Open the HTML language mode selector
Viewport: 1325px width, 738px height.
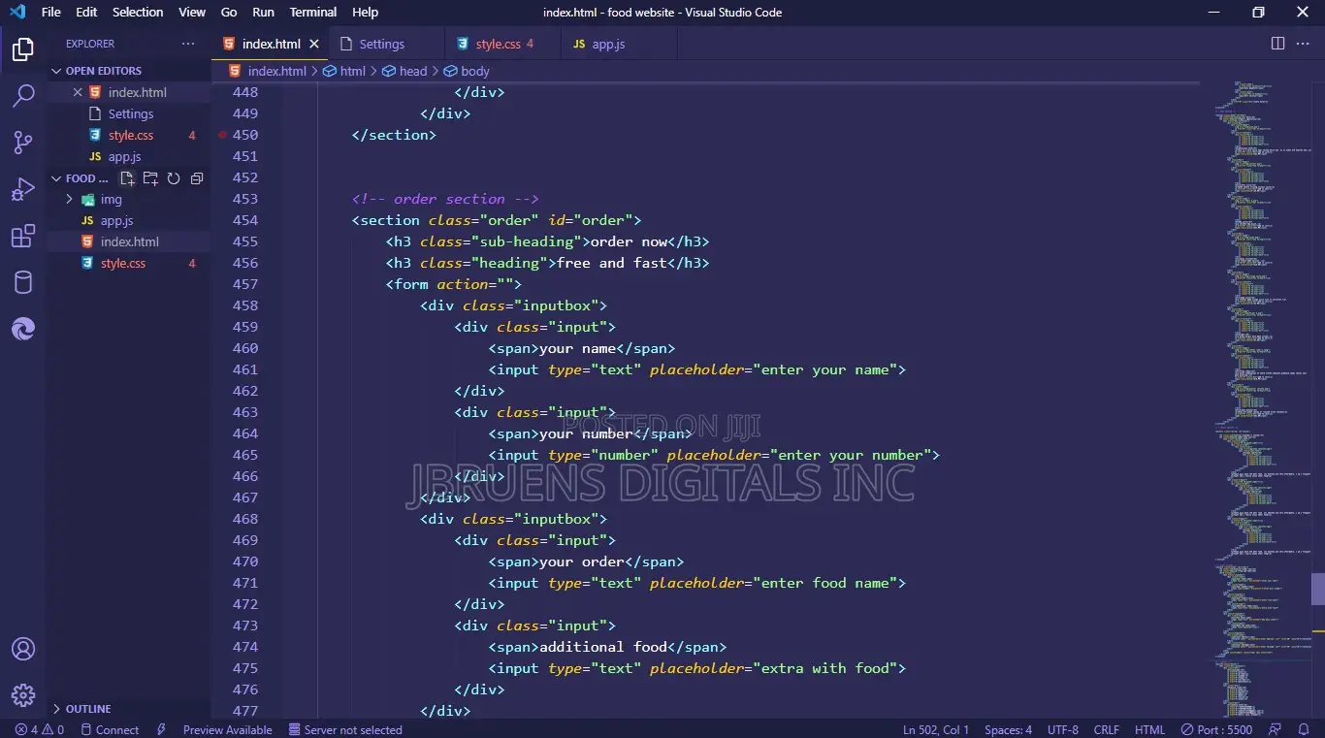click(x=1149, y=729)
